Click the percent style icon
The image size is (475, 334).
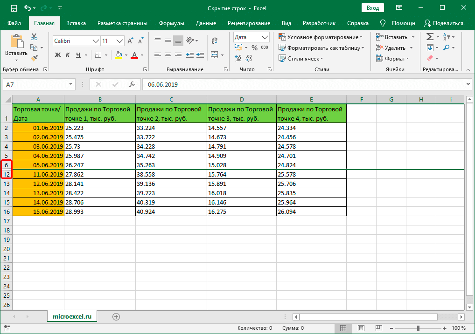pyautogui.click(x=254, y=48)
